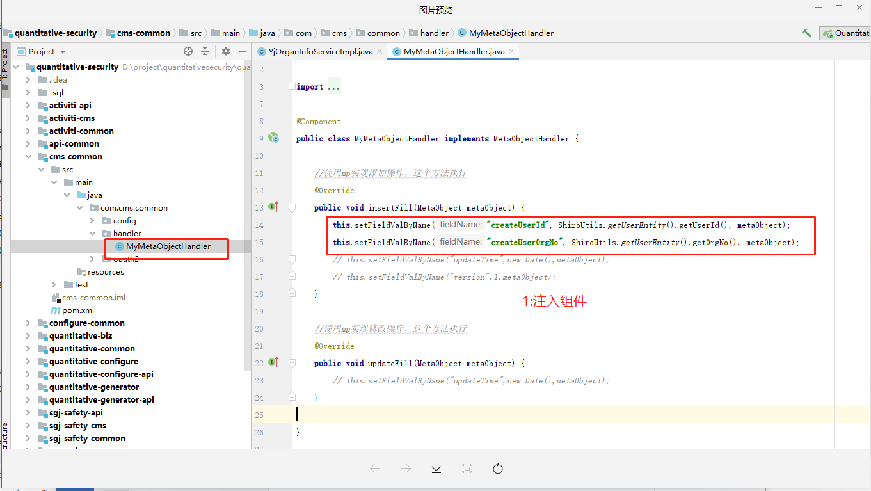Open the Quantitat run configuration dropdown
The image size is (871, 491).
845,33
